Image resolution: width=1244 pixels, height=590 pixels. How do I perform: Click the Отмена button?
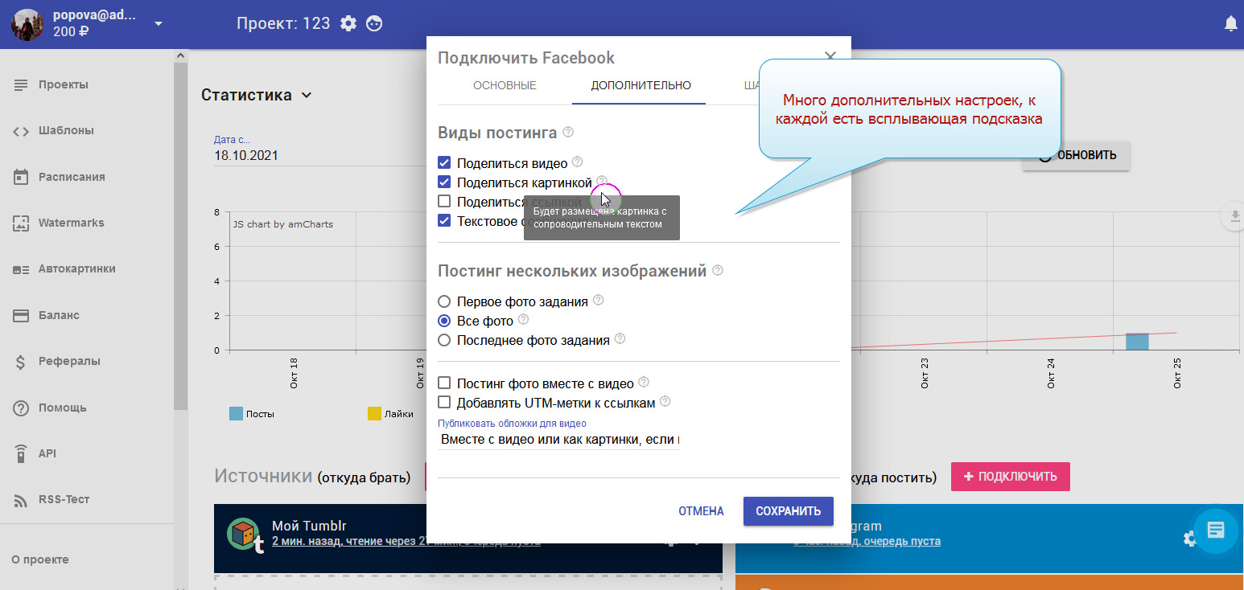pyautogui.click(x=701, y=511)
